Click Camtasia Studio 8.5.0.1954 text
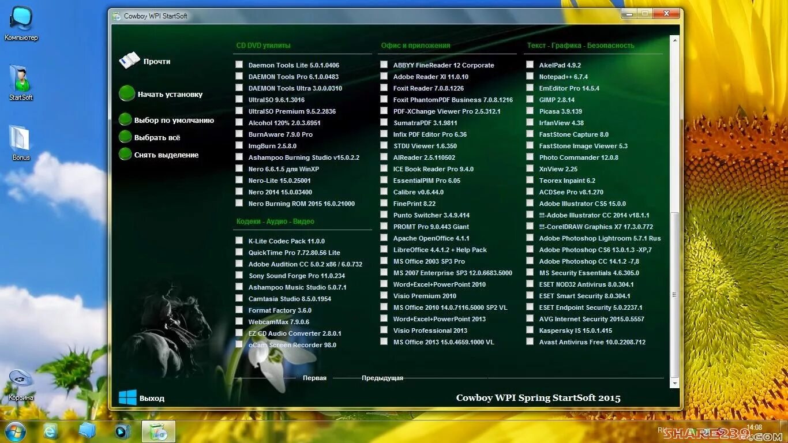788x443 pixels. [x=290, y=299]
